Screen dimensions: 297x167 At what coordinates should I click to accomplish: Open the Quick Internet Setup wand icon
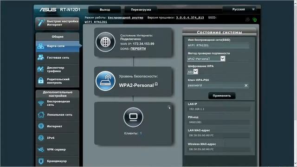coord(41,23)
